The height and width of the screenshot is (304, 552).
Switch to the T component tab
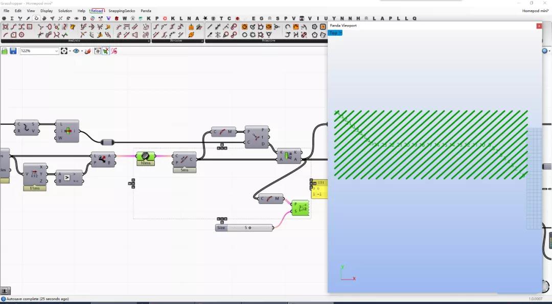(221, 18)
